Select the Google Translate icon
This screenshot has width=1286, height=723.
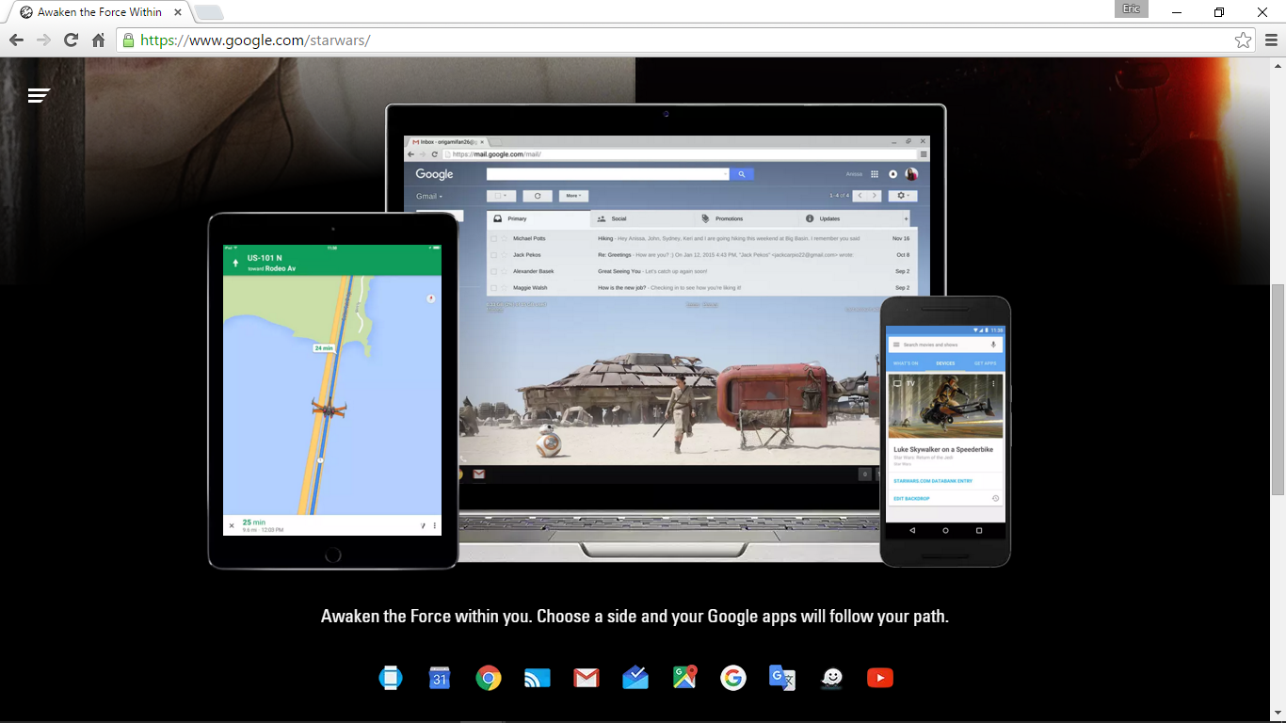point(782,678)
